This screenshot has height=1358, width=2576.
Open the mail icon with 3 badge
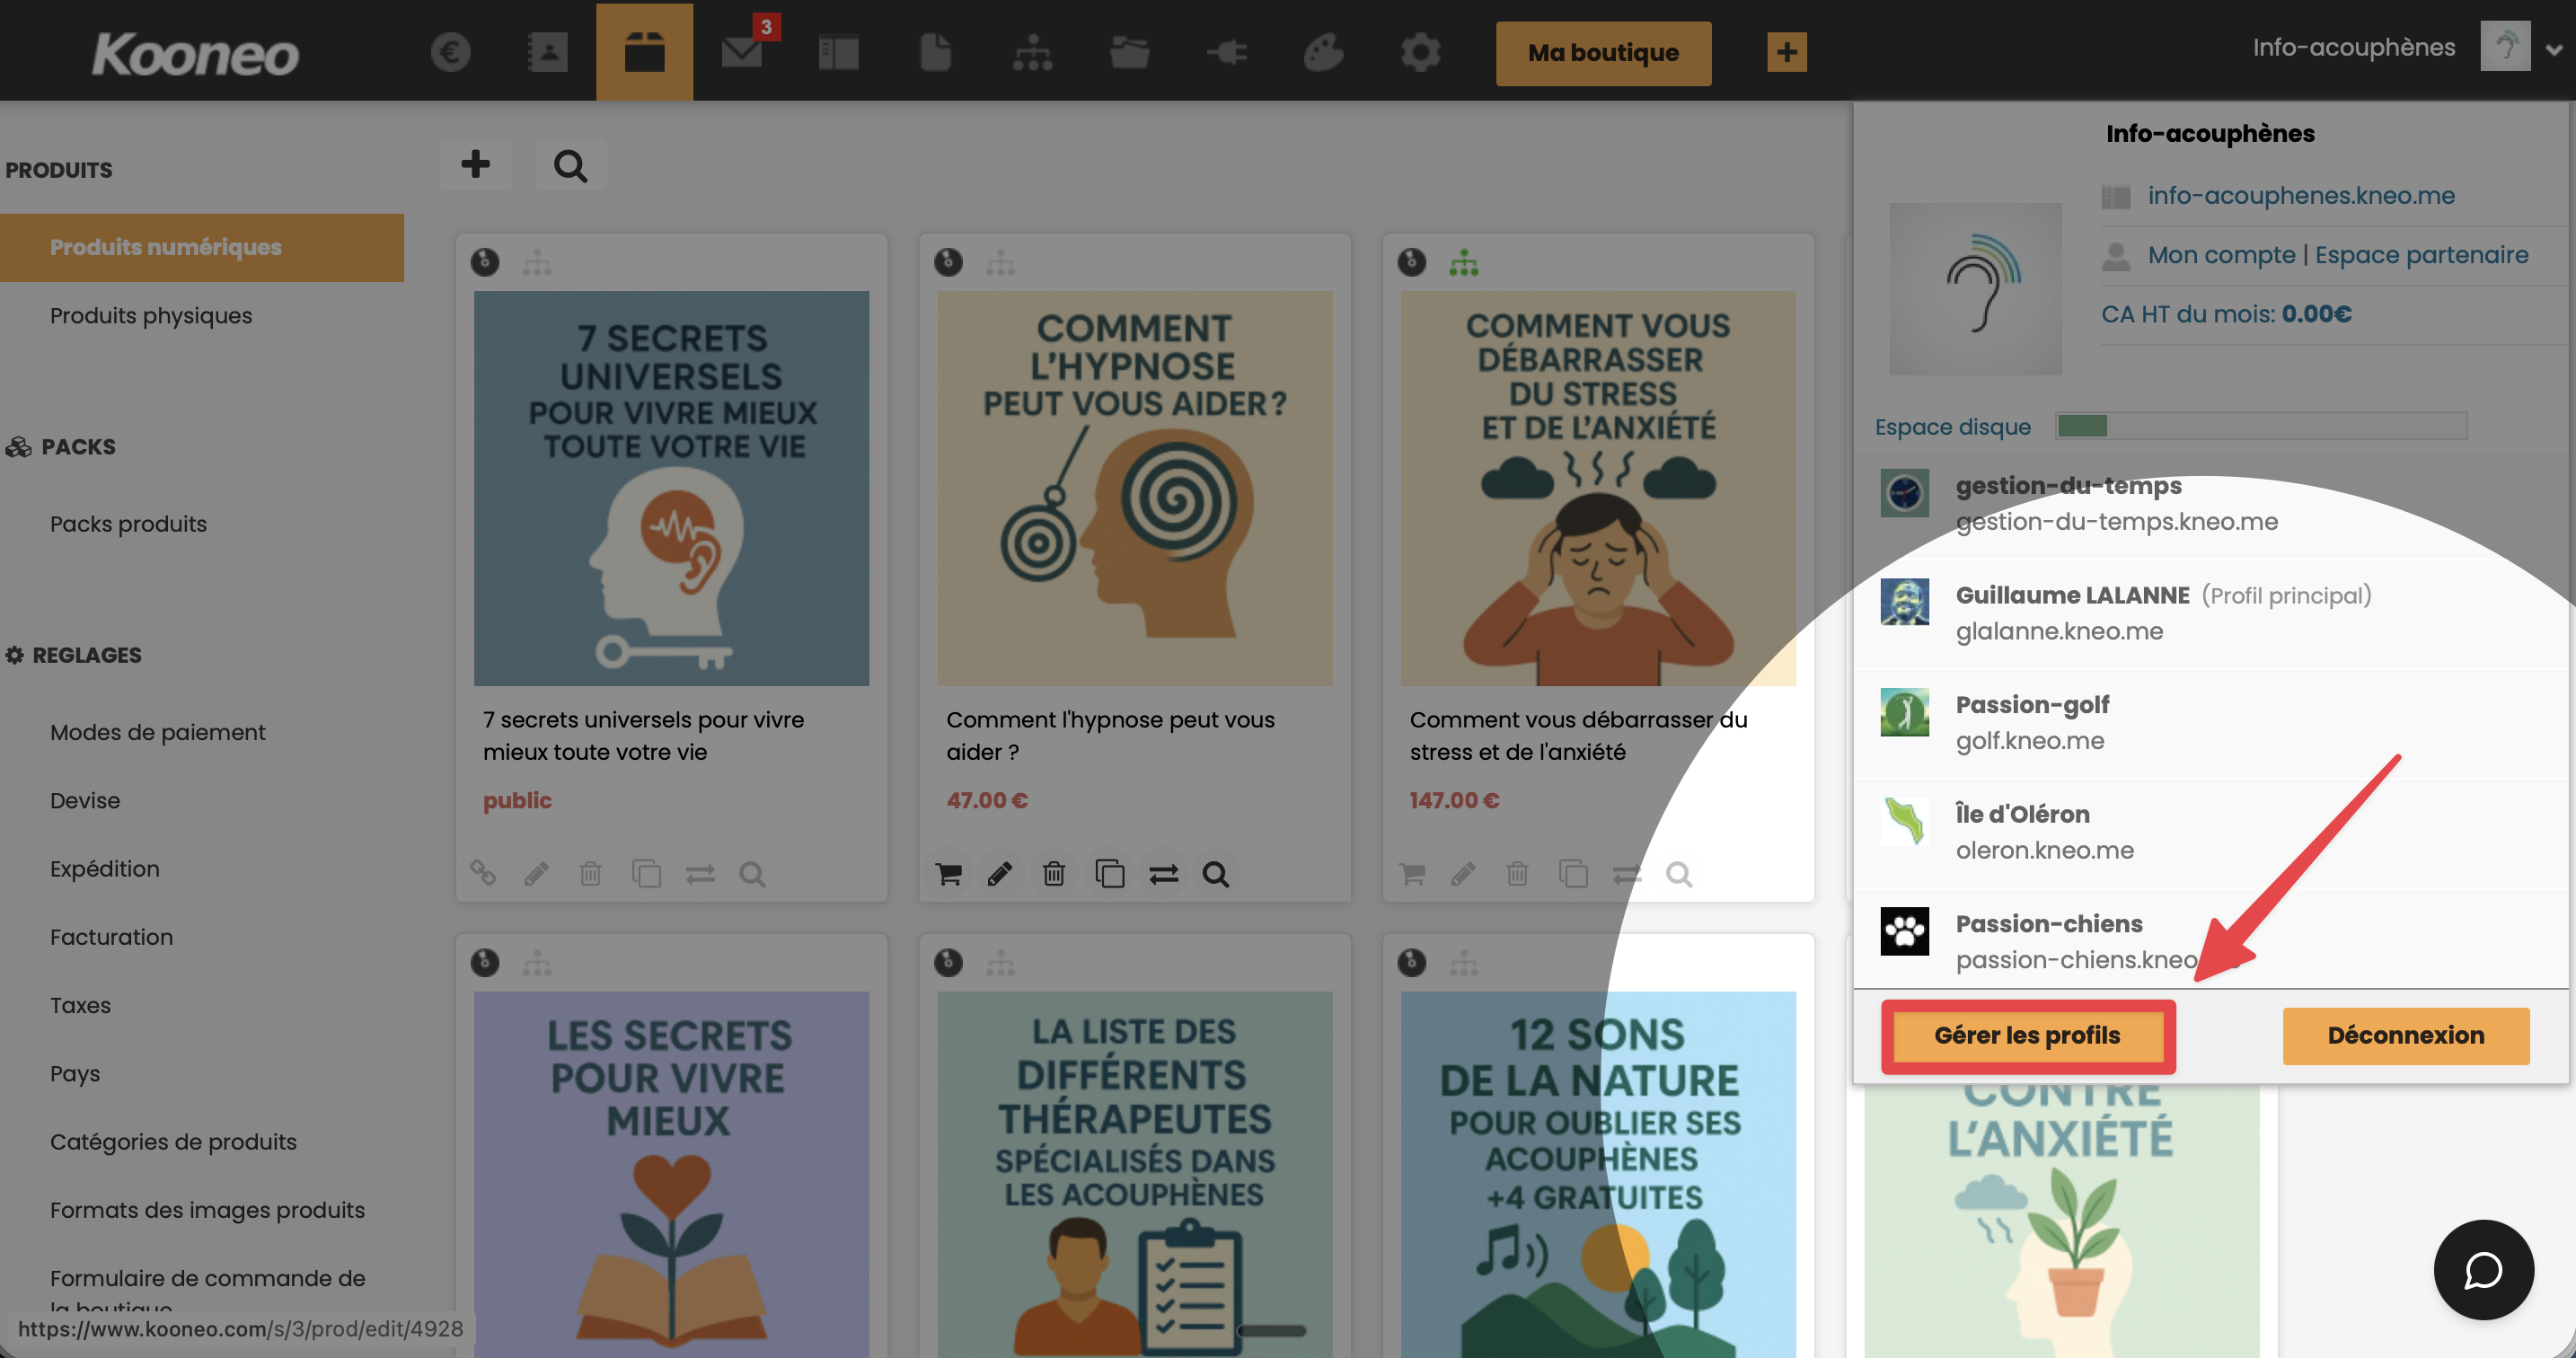pyautogui.click(x=742, y=52)
